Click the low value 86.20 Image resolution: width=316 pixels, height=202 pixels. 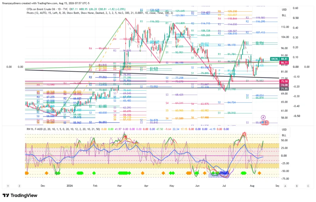click(x=94, y=9)
